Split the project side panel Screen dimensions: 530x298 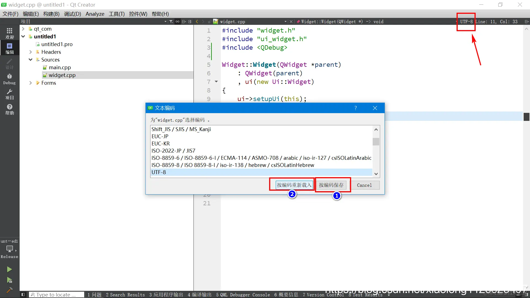[x=184, y=22]
